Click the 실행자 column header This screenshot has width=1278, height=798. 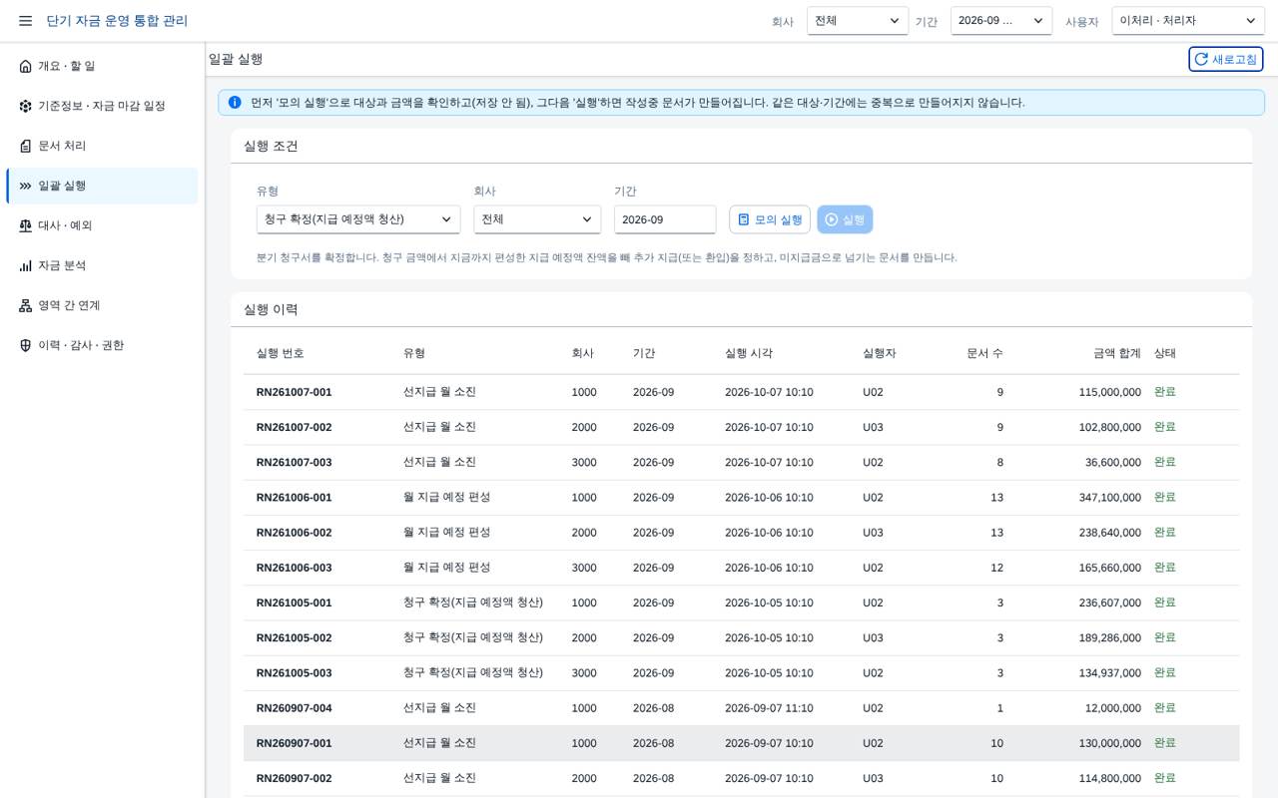(880, 353)
